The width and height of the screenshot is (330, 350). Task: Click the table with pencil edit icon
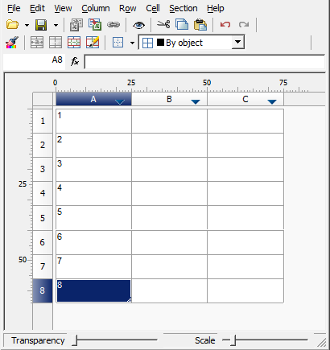point(93,42)
